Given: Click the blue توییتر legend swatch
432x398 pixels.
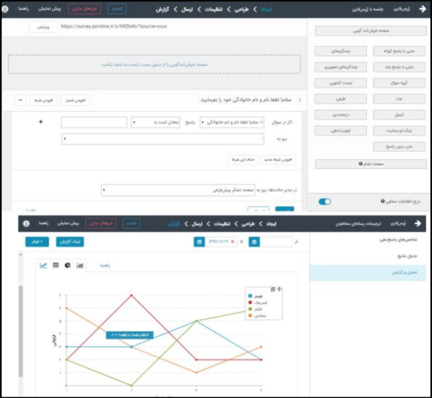Looking at the screenshot, I should coord(250,296).
